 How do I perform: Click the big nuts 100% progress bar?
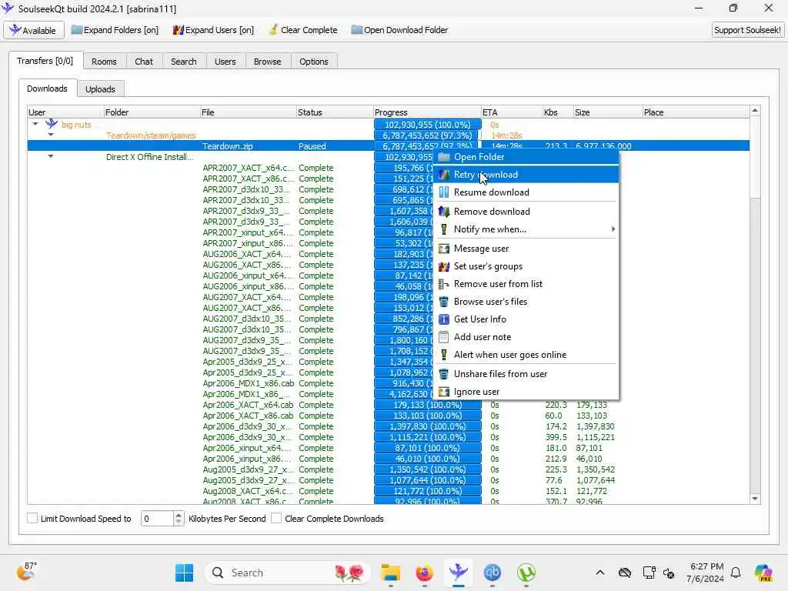[x=428, y=124]
